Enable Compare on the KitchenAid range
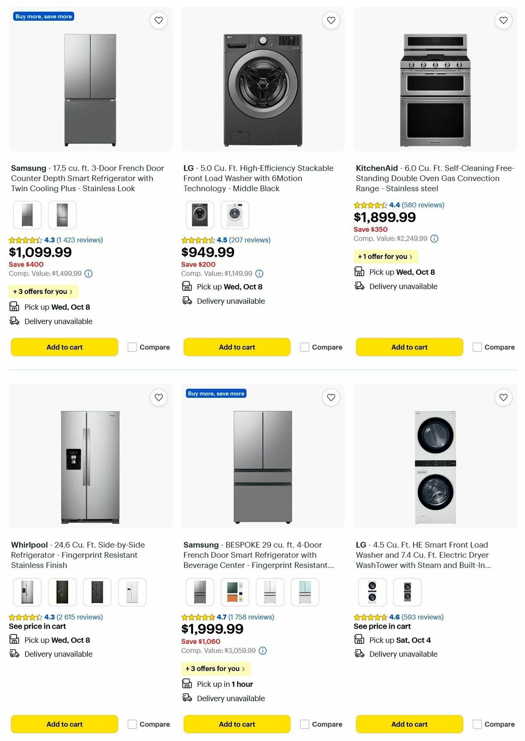This screenshot has height=741, width=525. [476, 347]
